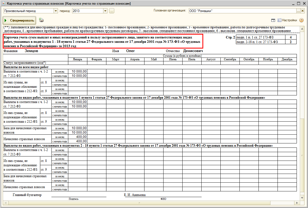Click the Сентябрь column header
Viewport: 308px width, 208px height.
click(230, 59)
